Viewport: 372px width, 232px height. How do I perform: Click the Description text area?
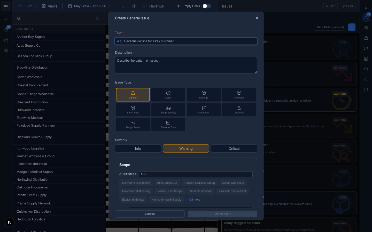186,65
